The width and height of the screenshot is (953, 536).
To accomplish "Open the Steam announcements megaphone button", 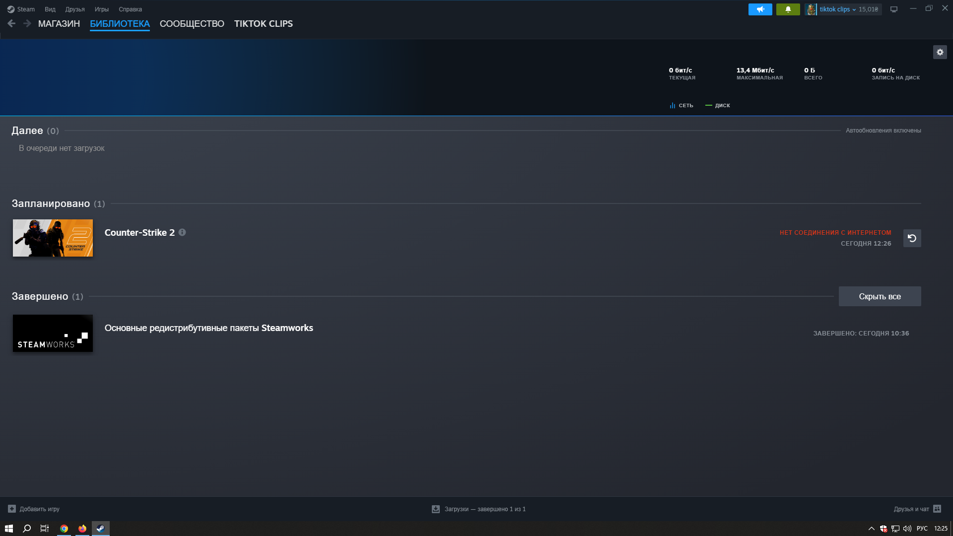I will (760, 9).
